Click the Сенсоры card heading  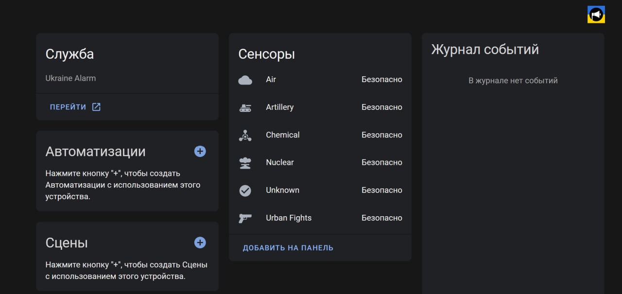(x=266, y=54)
